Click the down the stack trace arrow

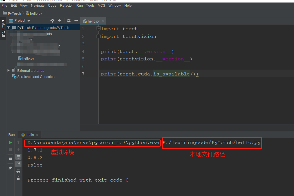pos(18,150)
